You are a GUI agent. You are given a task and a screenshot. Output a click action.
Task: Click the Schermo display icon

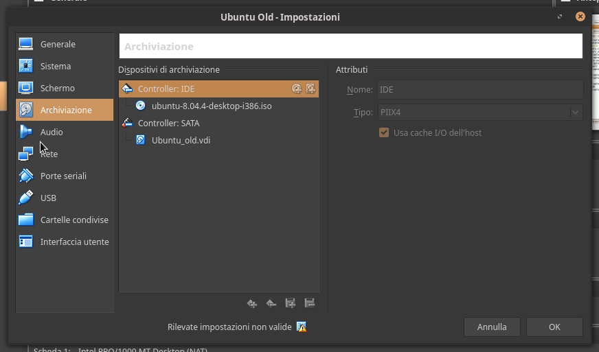point(26,88)
